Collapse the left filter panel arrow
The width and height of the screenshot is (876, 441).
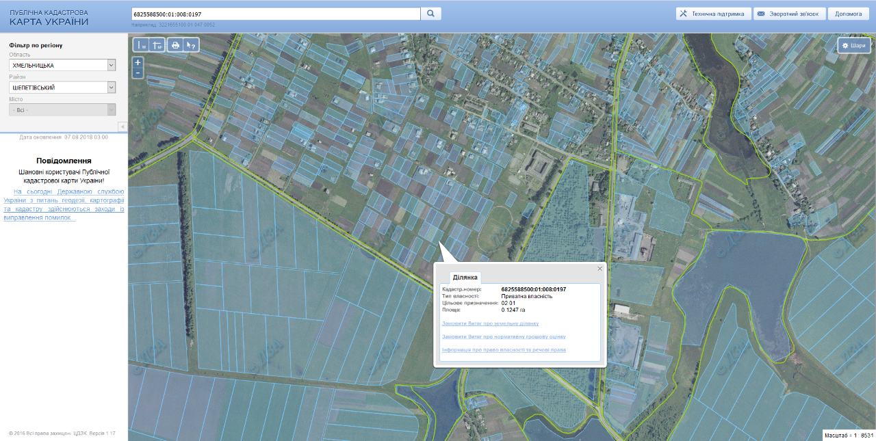point(123,126)
